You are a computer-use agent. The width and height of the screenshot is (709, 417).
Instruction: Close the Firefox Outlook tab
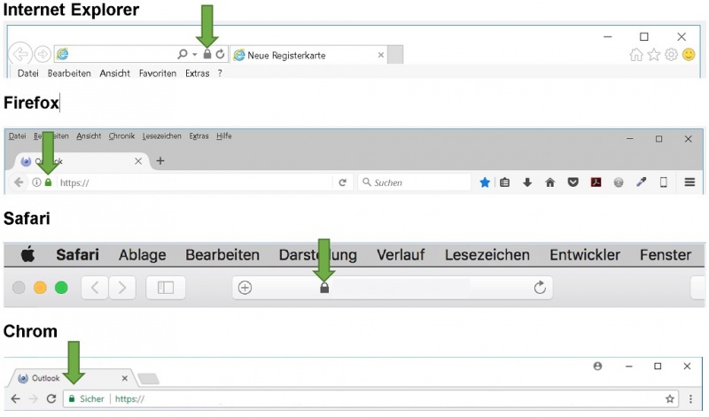point(138,161)
